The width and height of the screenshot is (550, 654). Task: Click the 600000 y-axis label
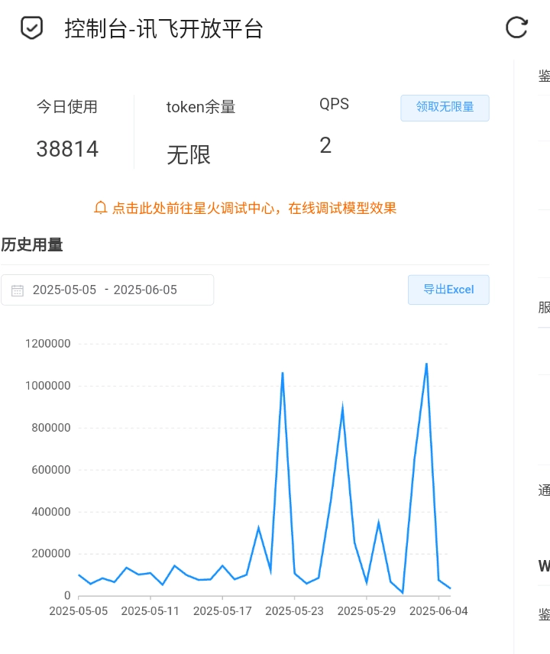[x=51, y=470]
